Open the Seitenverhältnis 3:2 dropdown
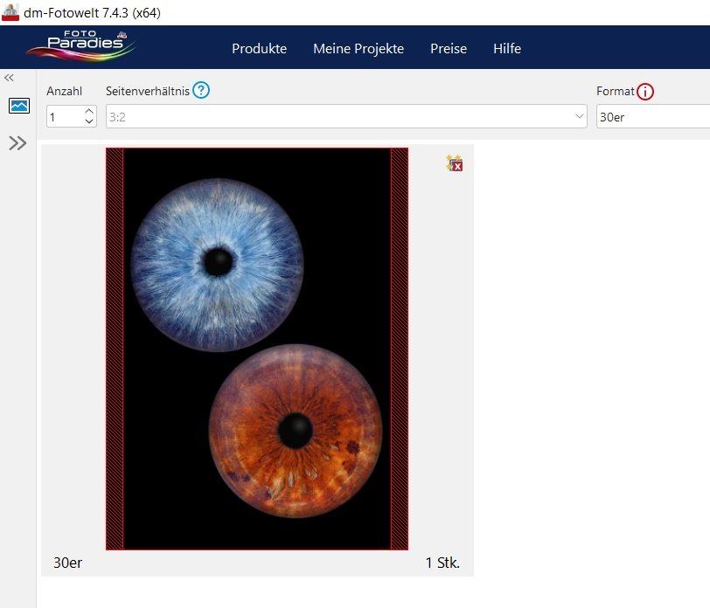This screenshot has height=608, width=710. 346,116
